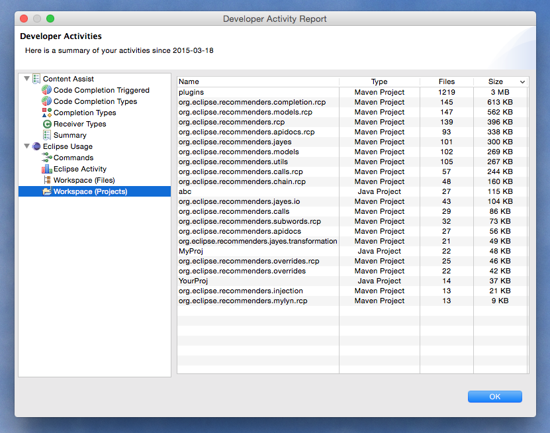This screenshot has height=433, width=550.
Task: Sort table by Files column header
Action: [x=446, y=82]
